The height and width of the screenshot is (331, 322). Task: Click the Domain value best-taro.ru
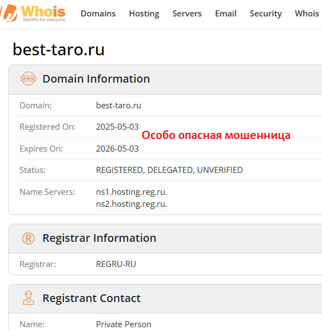[x=119, y=106]
